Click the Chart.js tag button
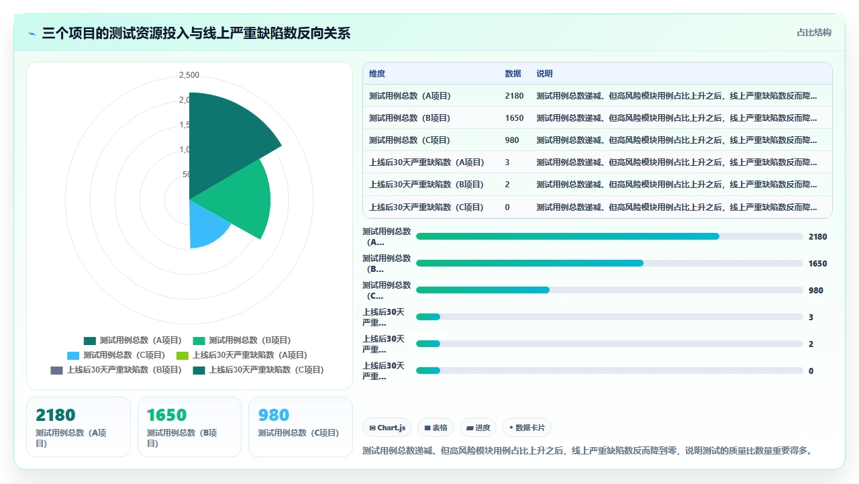Image resolution: width=859 pixels, height=484 pixels. [x=387, y=428]
